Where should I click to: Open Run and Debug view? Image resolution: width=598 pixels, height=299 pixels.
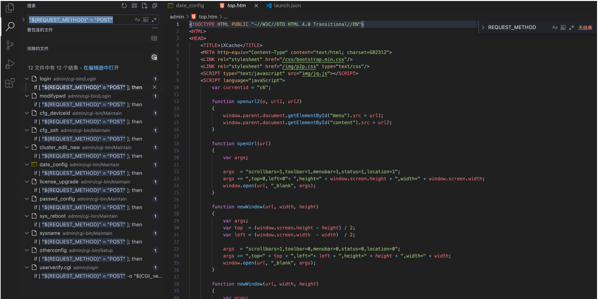tap(10, 64)
